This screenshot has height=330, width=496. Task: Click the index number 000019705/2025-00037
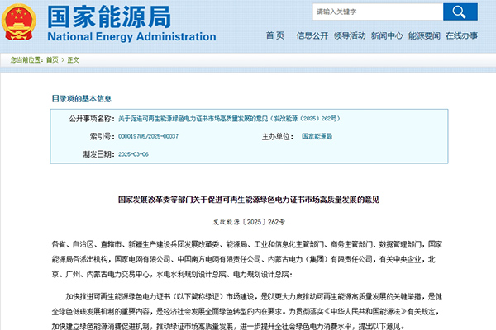[148, 136]
